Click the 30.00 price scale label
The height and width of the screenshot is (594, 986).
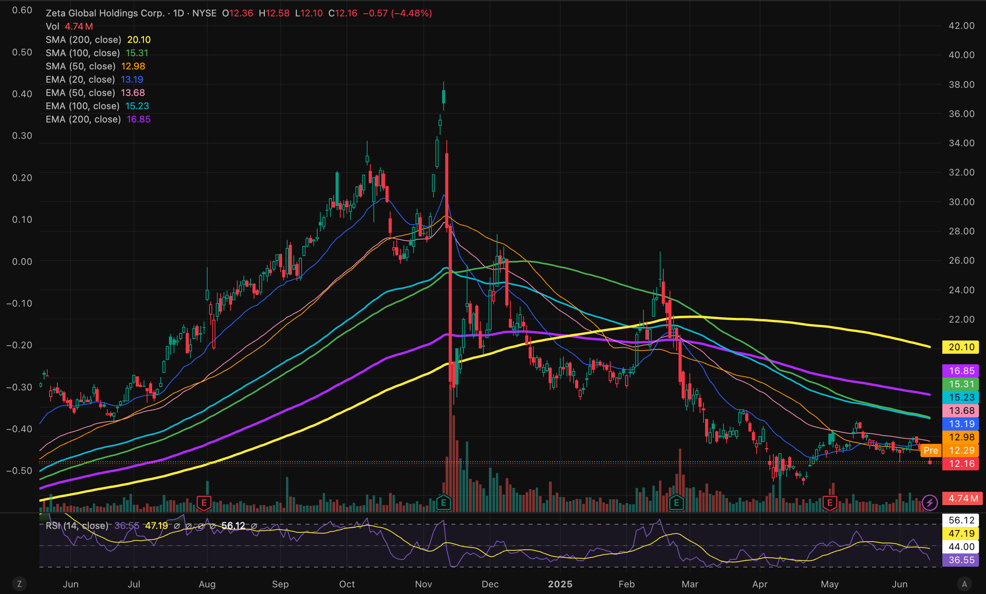pos(961,202)
